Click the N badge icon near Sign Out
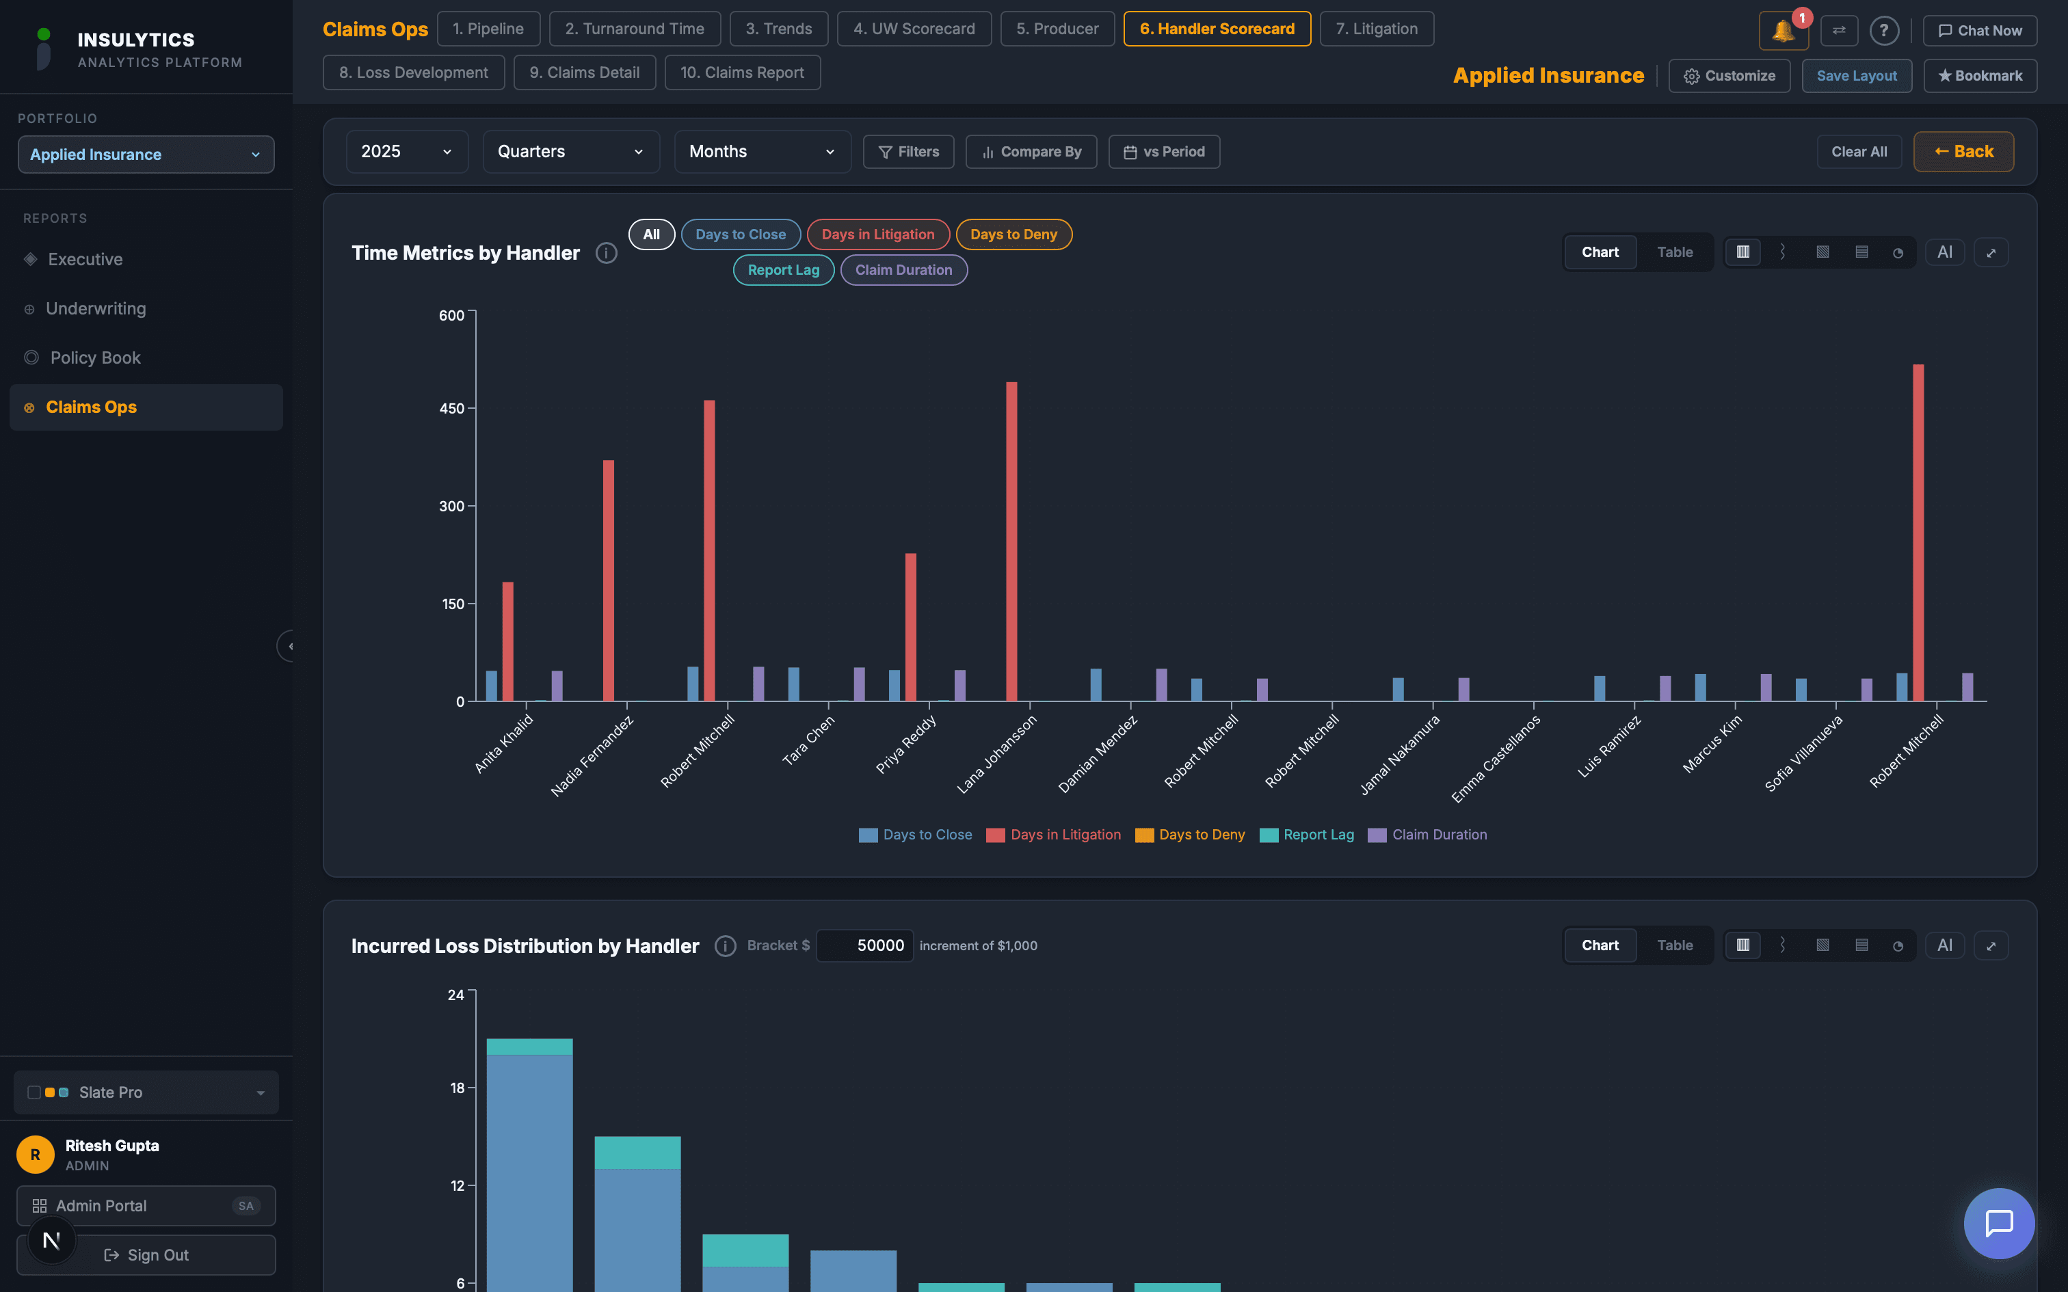 [51, 1240]
